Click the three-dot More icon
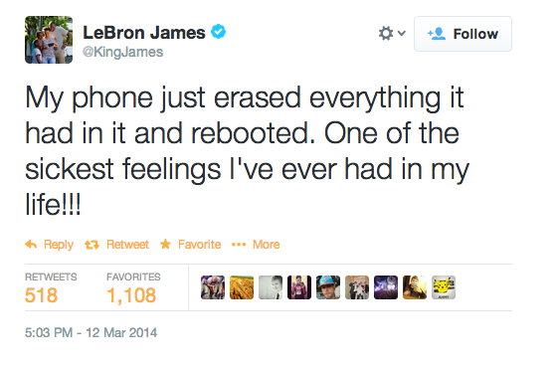The image size is (556, 369). pyautogui.click(x=239, y=245)
